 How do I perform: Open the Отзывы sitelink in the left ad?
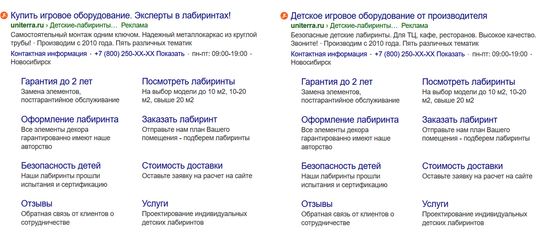tap(36, 203)
